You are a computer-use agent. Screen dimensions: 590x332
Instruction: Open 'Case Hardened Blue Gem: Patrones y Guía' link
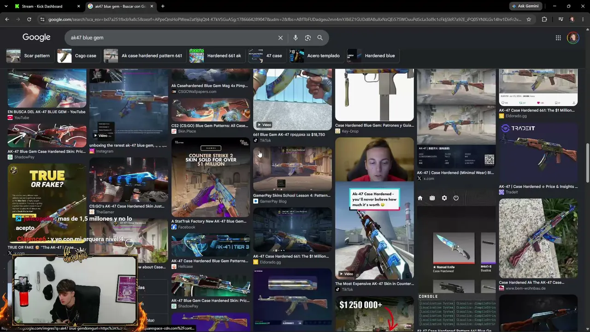[374, 125]
